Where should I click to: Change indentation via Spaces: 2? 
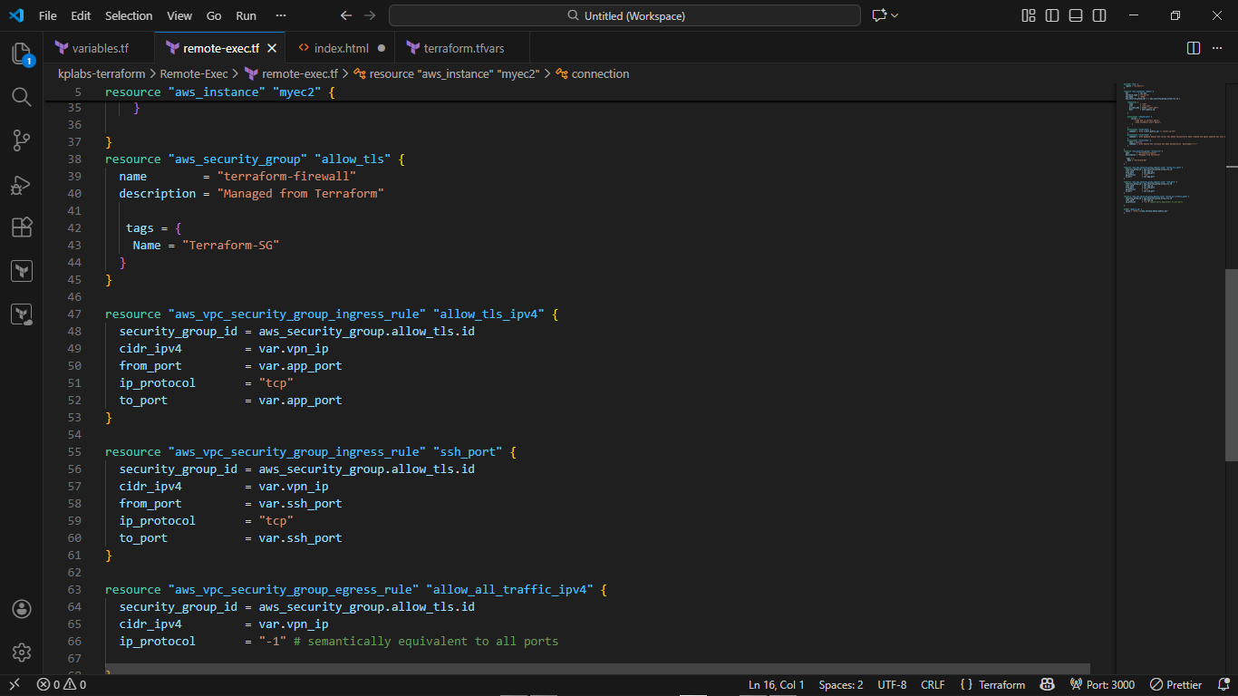[840, 684]
